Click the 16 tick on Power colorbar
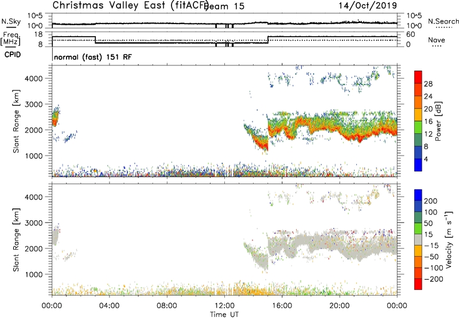459x318 pixels. [x=428, y=122]
